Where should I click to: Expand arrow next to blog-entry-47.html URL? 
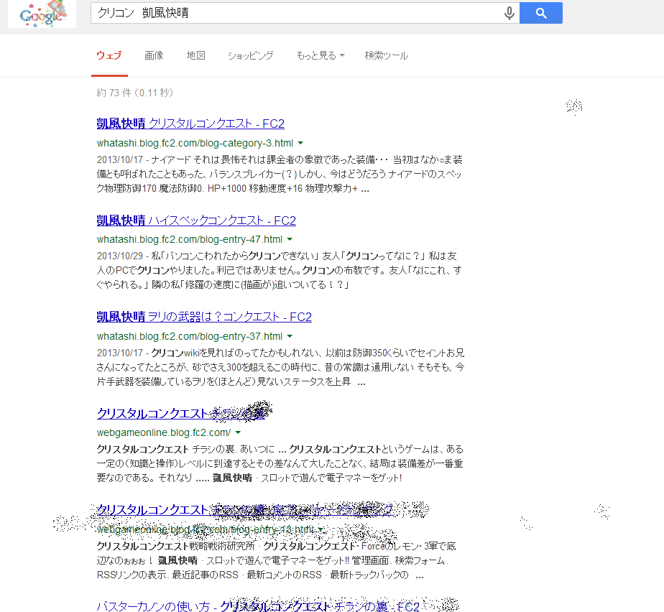pos(290,239)
